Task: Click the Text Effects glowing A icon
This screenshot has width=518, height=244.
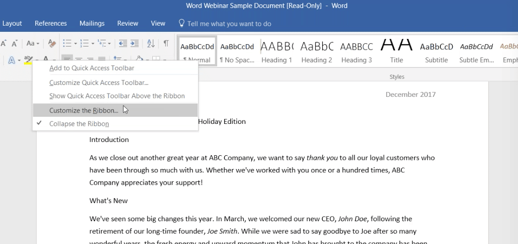Action: click(x=11, y=60)
